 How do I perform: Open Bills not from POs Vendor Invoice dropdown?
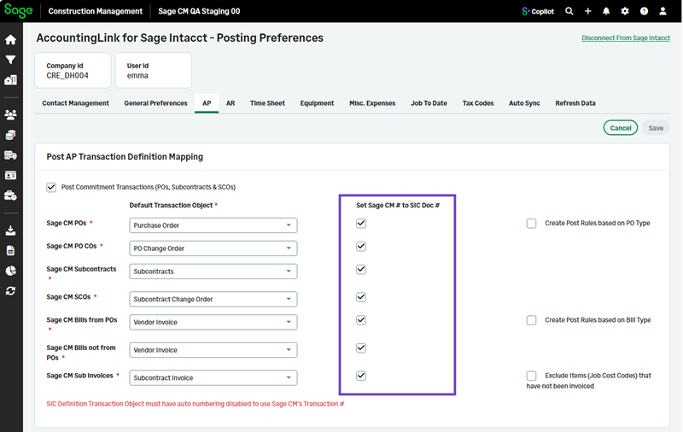(x=213, y=350)
